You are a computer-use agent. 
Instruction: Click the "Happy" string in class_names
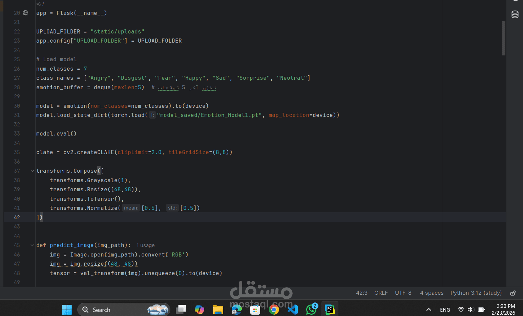click(x=194, y=78)
